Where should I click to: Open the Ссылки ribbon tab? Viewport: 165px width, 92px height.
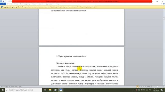(34, 4)
